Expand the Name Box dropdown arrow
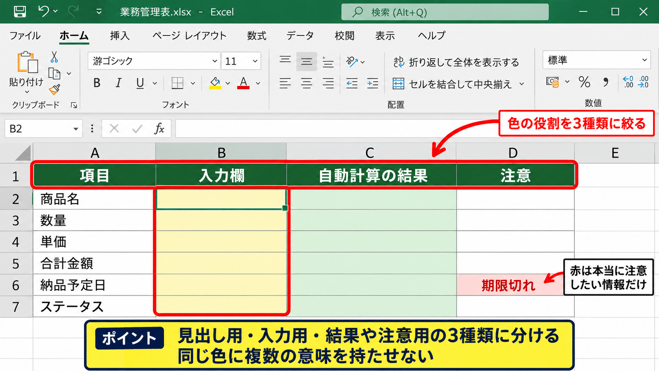This screenshot has width=659, height=371. pyautogui.click(x=75, y=129)
